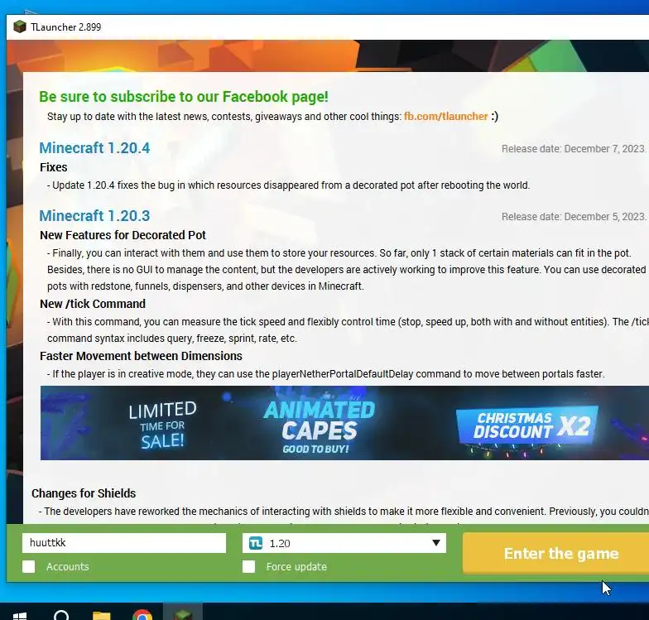This screenshot has height=620, width=649.
Task: Click the Animated Capes sale banner
Action: point(344,422)
